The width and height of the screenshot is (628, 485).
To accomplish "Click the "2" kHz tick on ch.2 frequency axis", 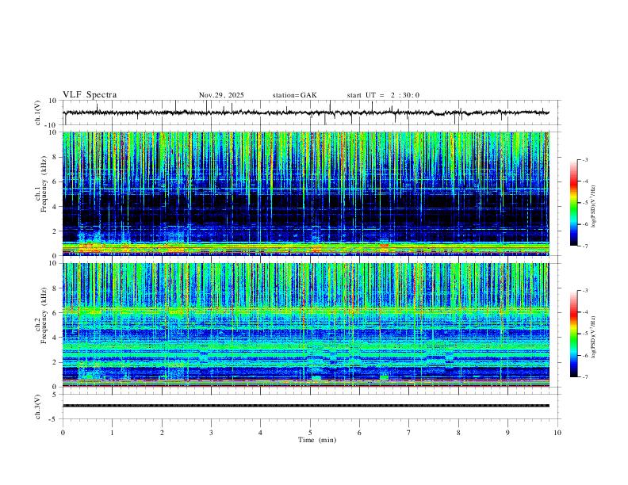I will [x=55, y=362].
